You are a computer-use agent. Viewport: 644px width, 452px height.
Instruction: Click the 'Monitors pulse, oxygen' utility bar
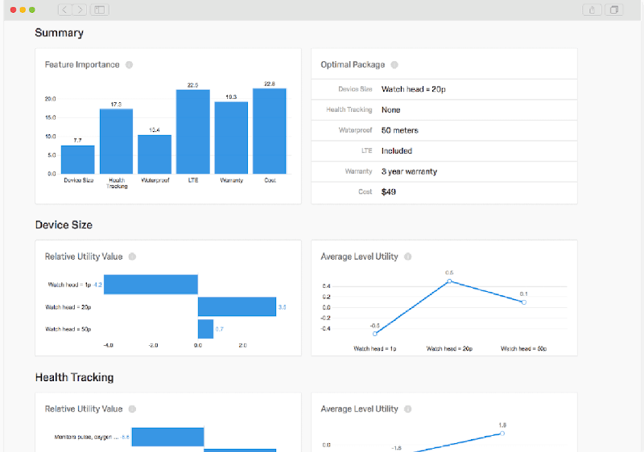coord(168,438)
